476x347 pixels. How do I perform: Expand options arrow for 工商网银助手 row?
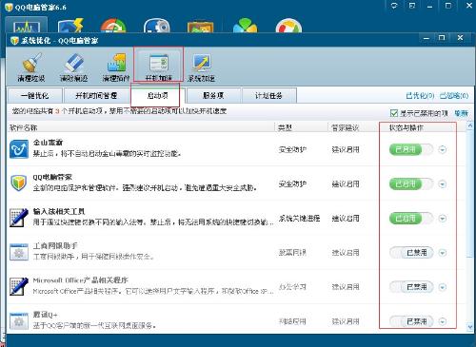coord(443,253)
